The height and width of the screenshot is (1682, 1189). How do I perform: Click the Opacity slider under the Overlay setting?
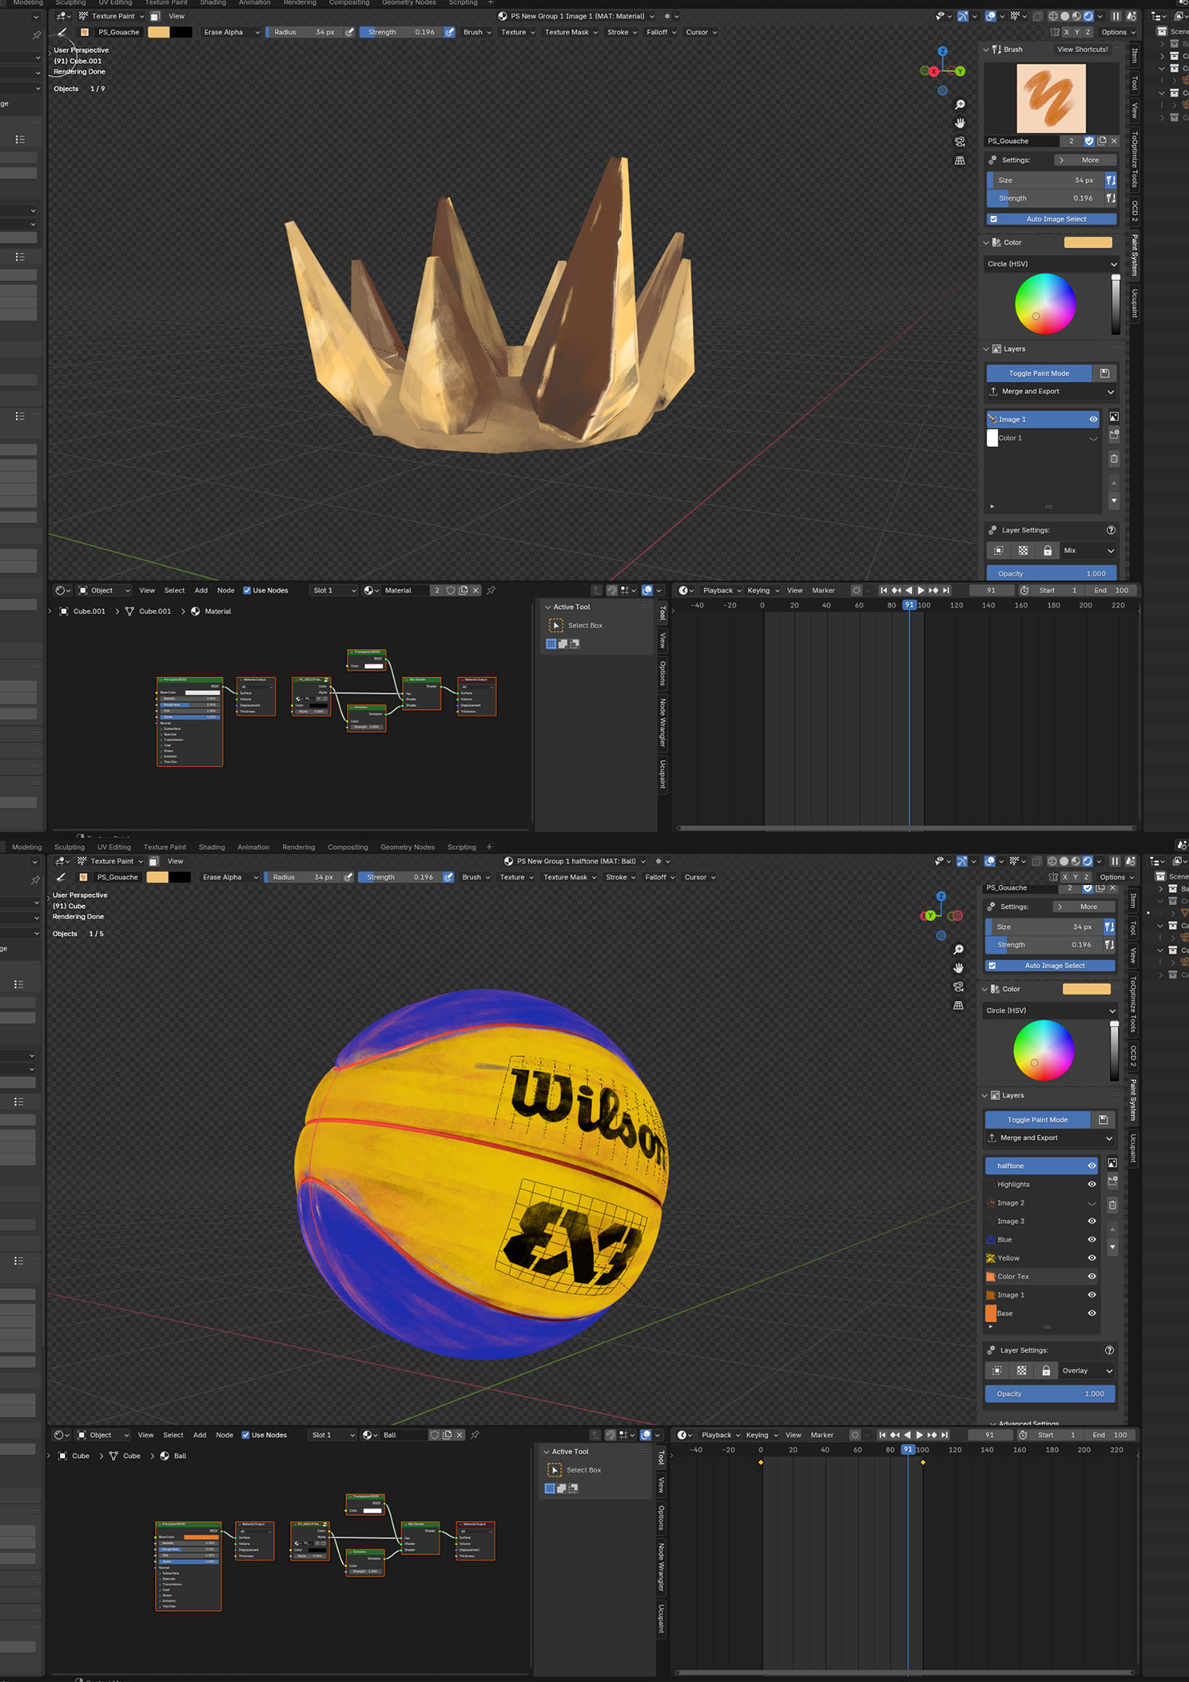(1049, 1394)
